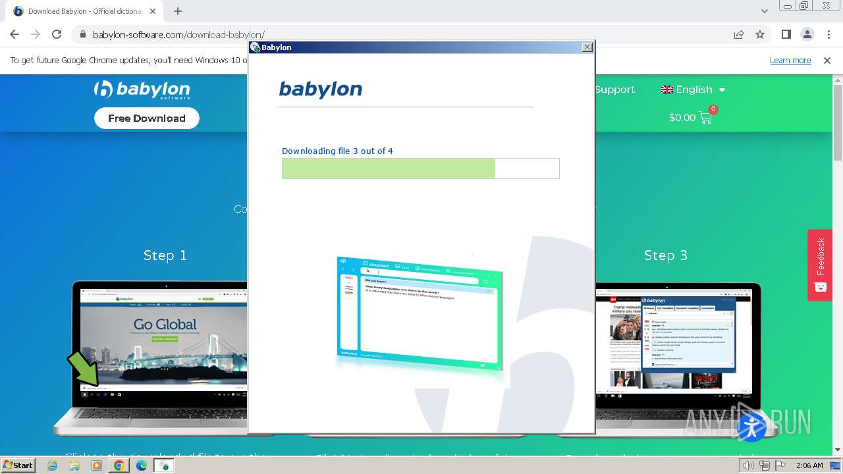Open the Support menu item
843x474 pixels.
pos(615,90)
